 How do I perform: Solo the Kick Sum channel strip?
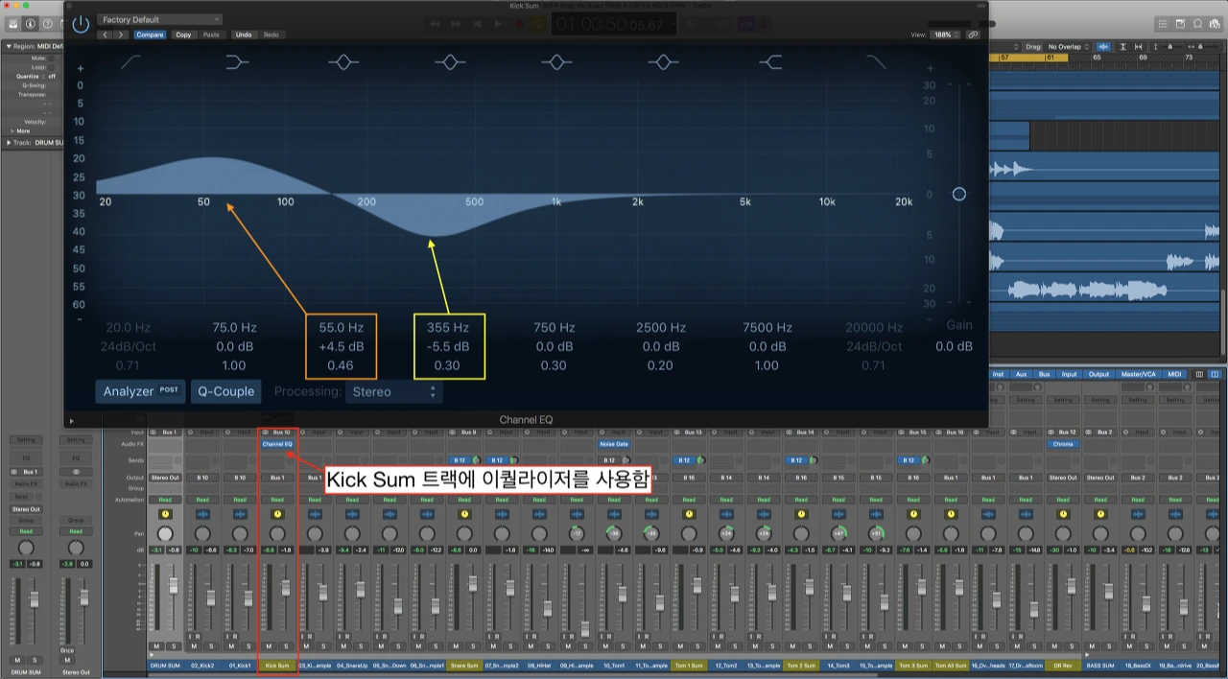click(x=284, y=645)
